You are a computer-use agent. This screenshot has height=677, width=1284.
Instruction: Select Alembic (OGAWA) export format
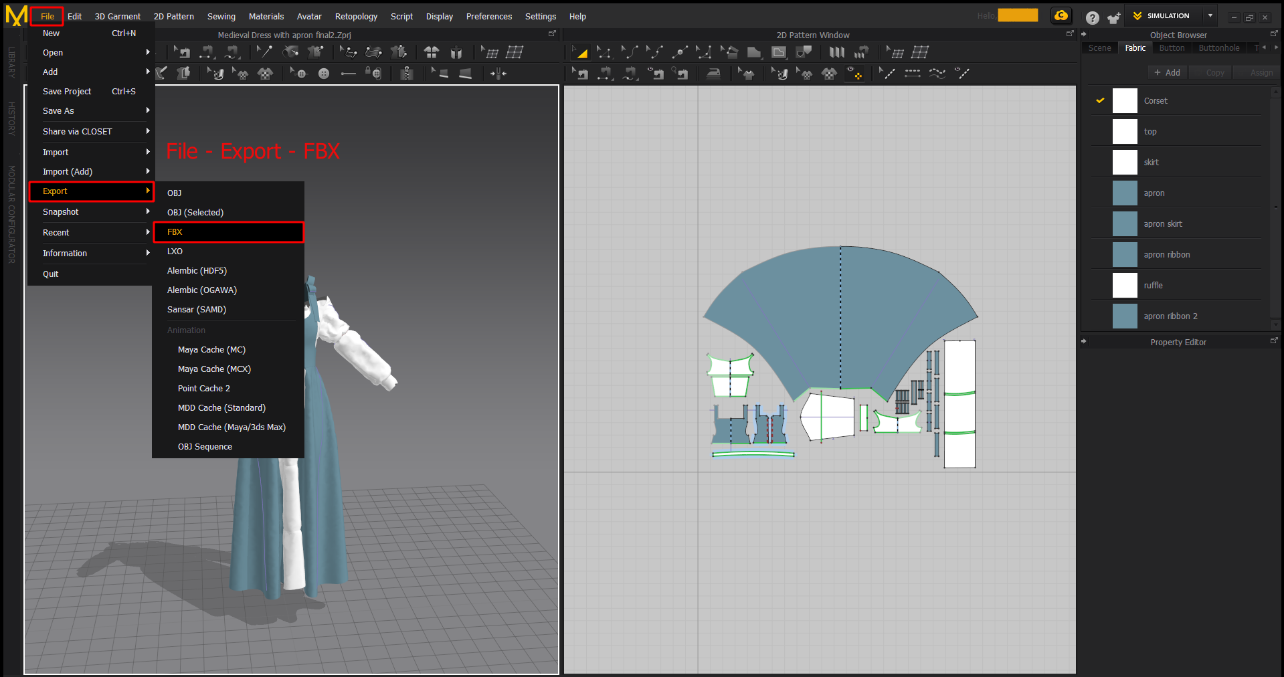202,290
